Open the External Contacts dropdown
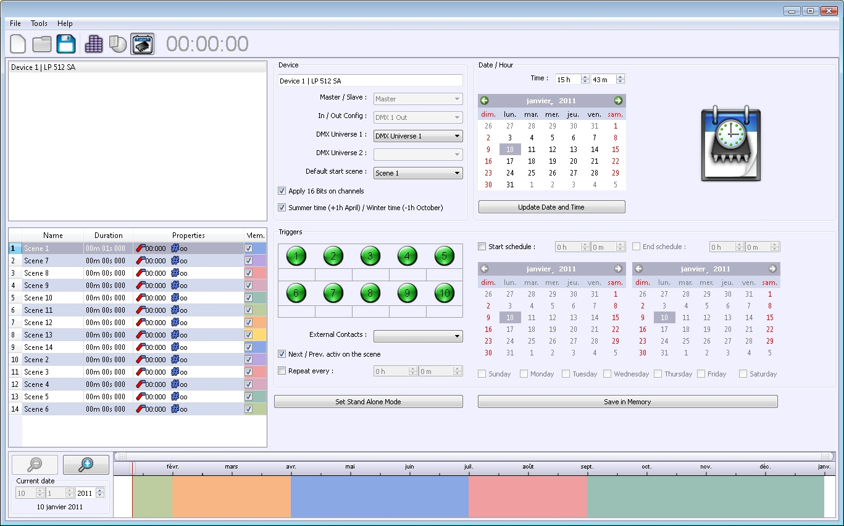Viewport: 844px width, 526px height. 418,336
